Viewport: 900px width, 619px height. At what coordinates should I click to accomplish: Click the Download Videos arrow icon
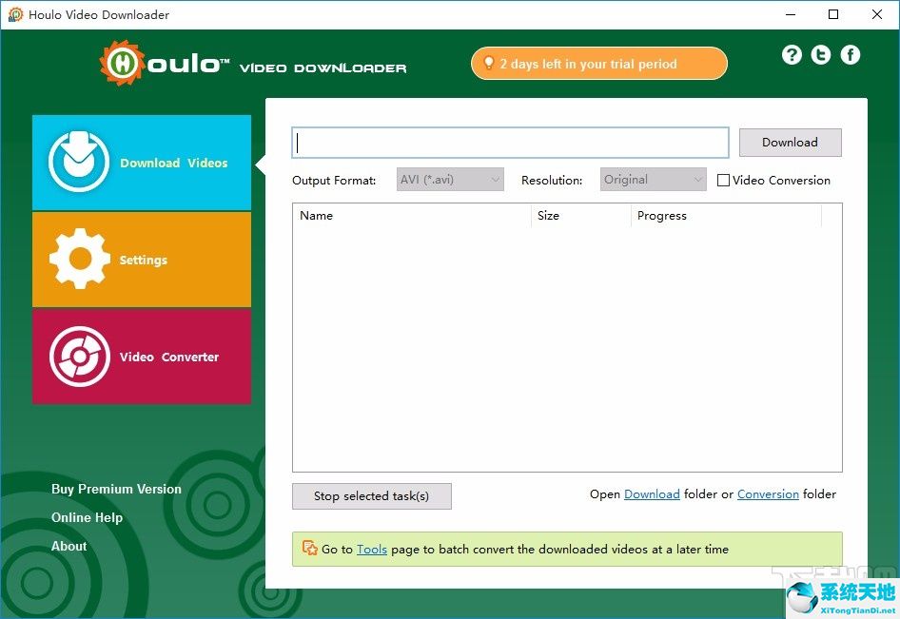click(79, 163)
